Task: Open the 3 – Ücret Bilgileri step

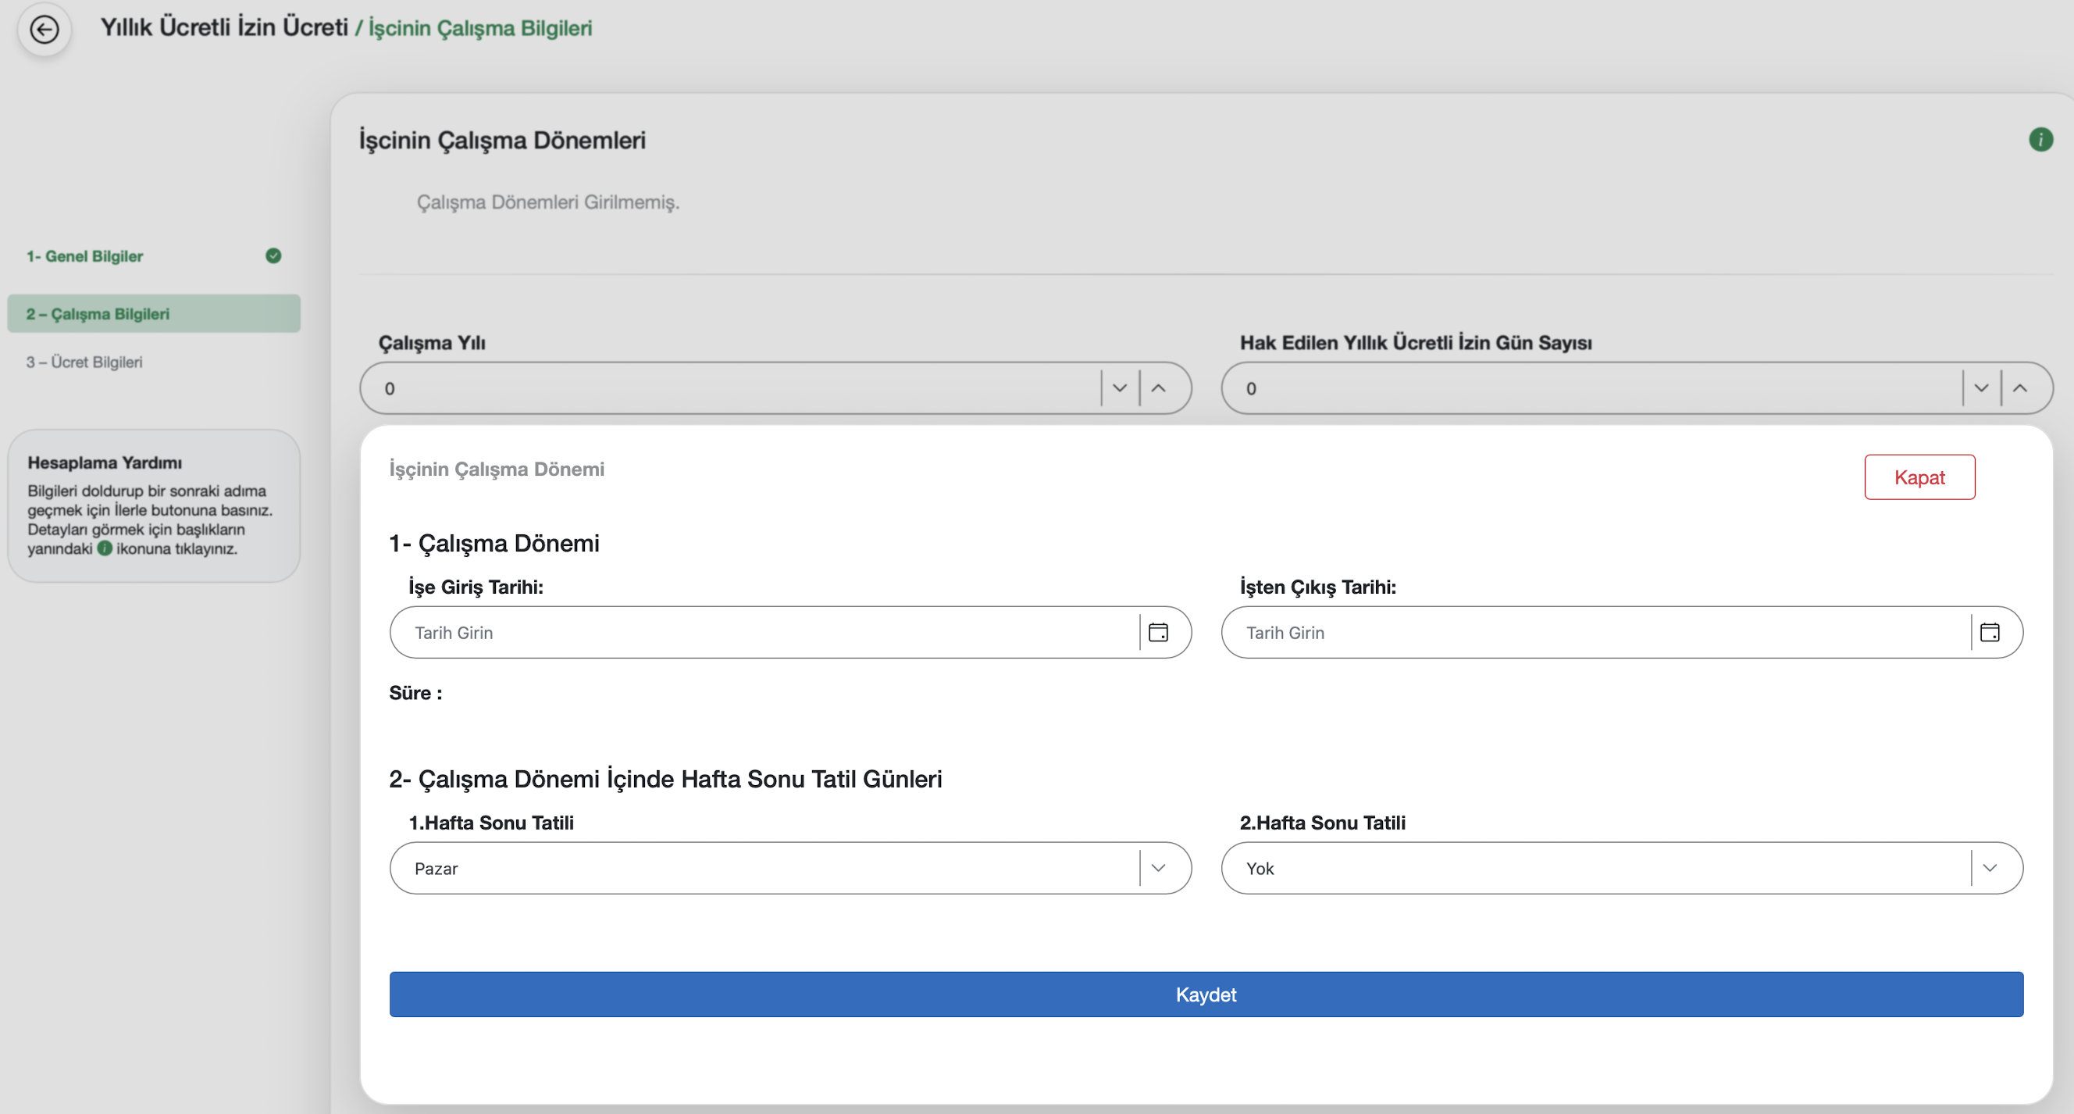Action: (x=84, y=362)
